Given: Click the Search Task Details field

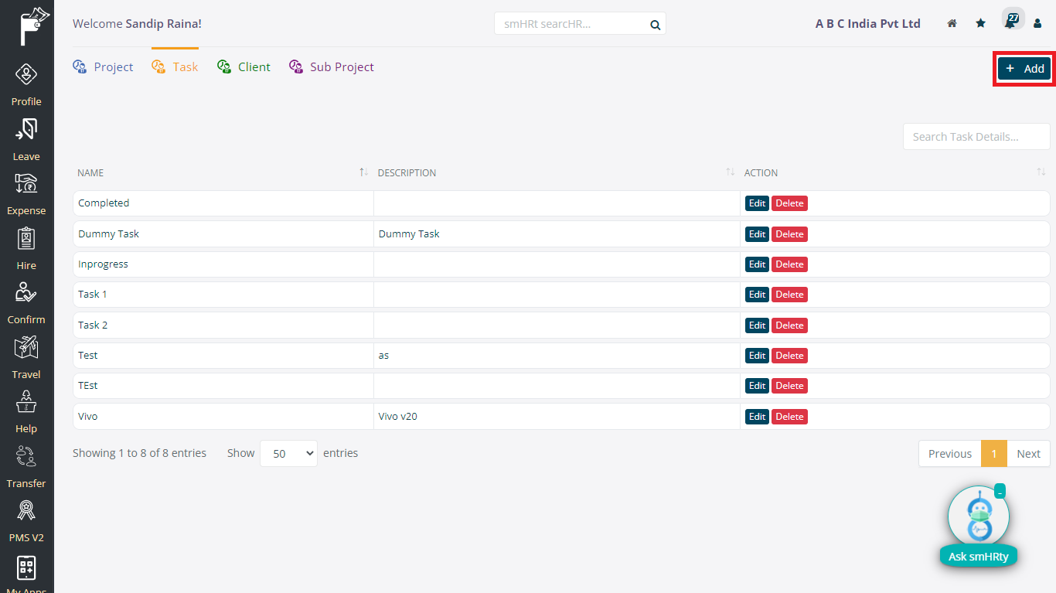Looking at the screenshot, I should (x=976, y=137).
